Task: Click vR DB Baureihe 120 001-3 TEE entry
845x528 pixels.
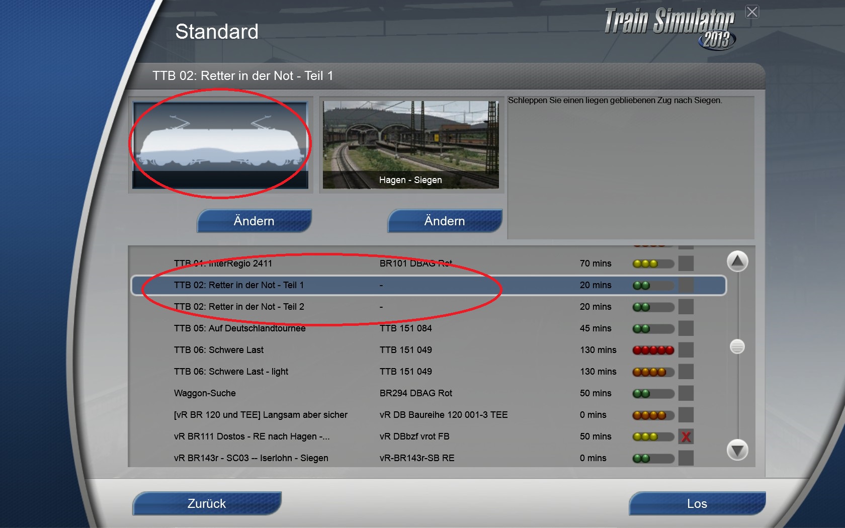Action: coord(444,415)
